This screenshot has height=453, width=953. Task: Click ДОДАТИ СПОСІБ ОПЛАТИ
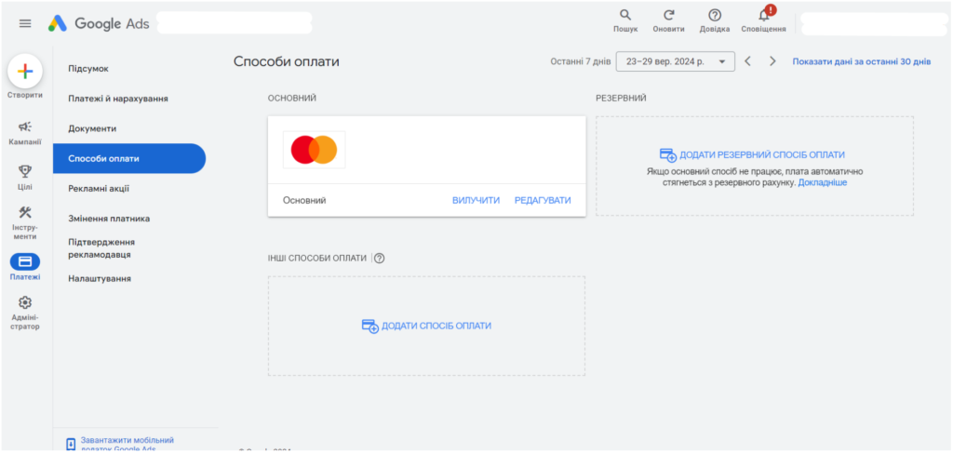click(x=426, y=326)
